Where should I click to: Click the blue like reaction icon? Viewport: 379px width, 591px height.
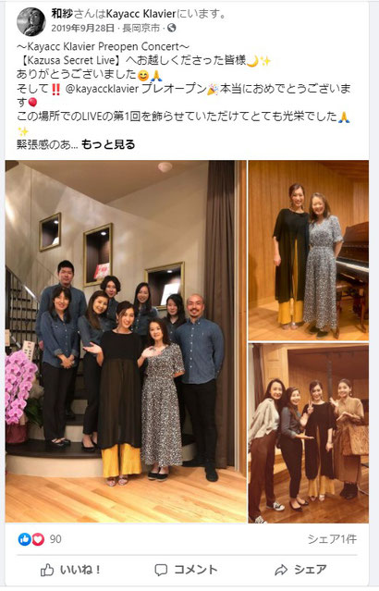pyautogui.click(x=24, y=539)
